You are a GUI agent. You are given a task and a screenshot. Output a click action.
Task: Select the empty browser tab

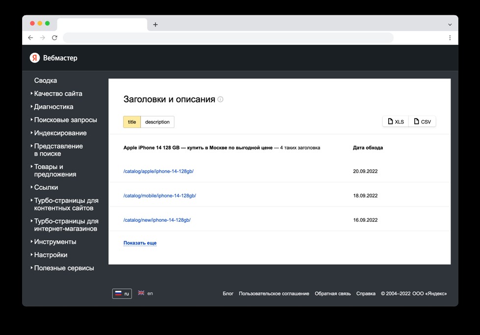tap(102, 25)
